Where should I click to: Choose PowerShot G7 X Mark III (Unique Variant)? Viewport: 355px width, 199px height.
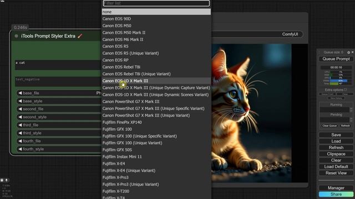(156, 116)
